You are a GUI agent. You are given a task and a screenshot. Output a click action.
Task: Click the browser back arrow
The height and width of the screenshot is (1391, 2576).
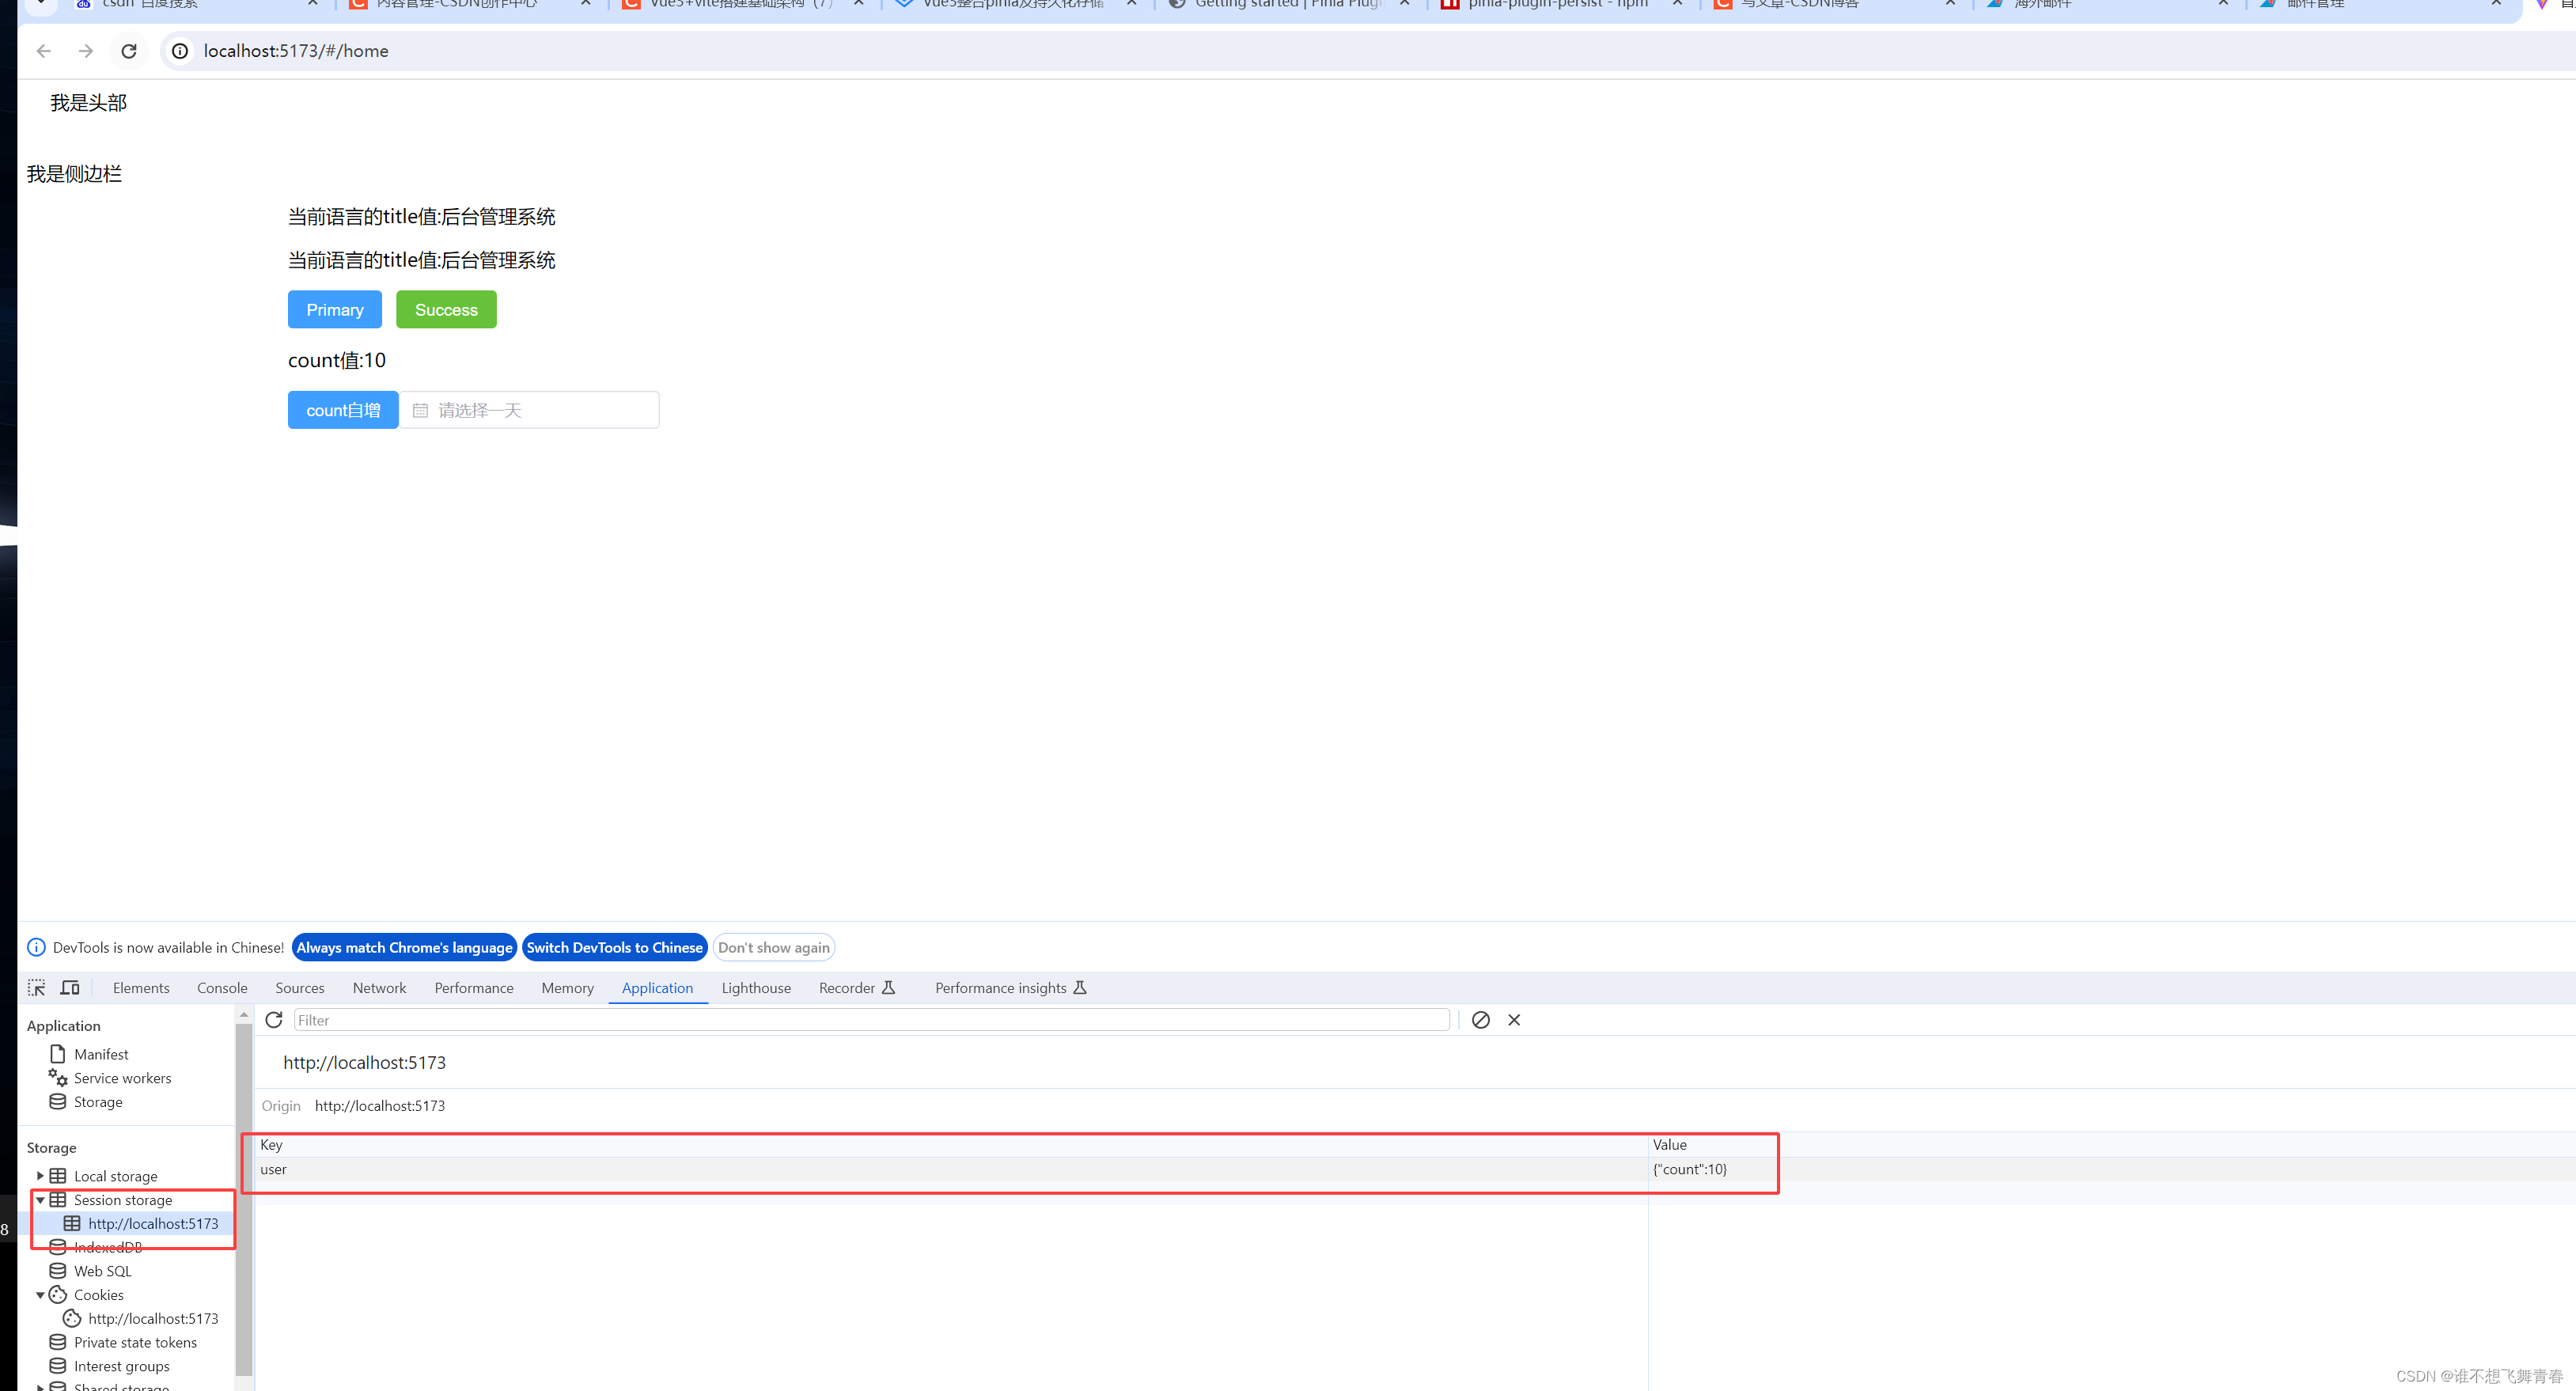[43, 51]
